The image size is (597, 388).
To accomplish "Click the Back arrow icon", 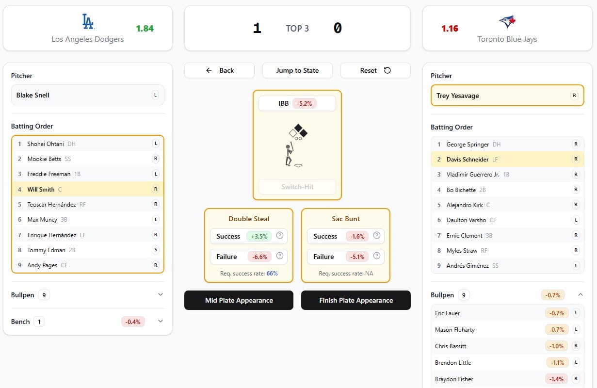I will (209, 70).
